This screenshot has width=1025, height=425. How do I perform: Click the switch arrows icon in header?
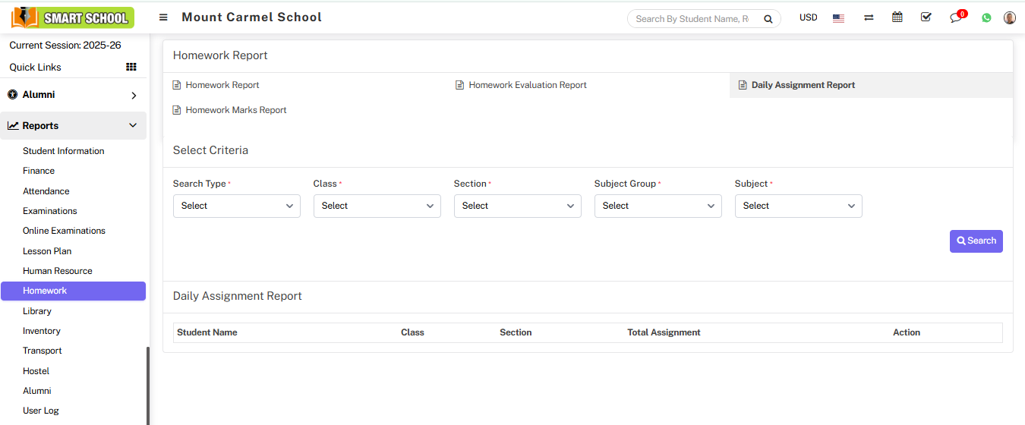869,17
